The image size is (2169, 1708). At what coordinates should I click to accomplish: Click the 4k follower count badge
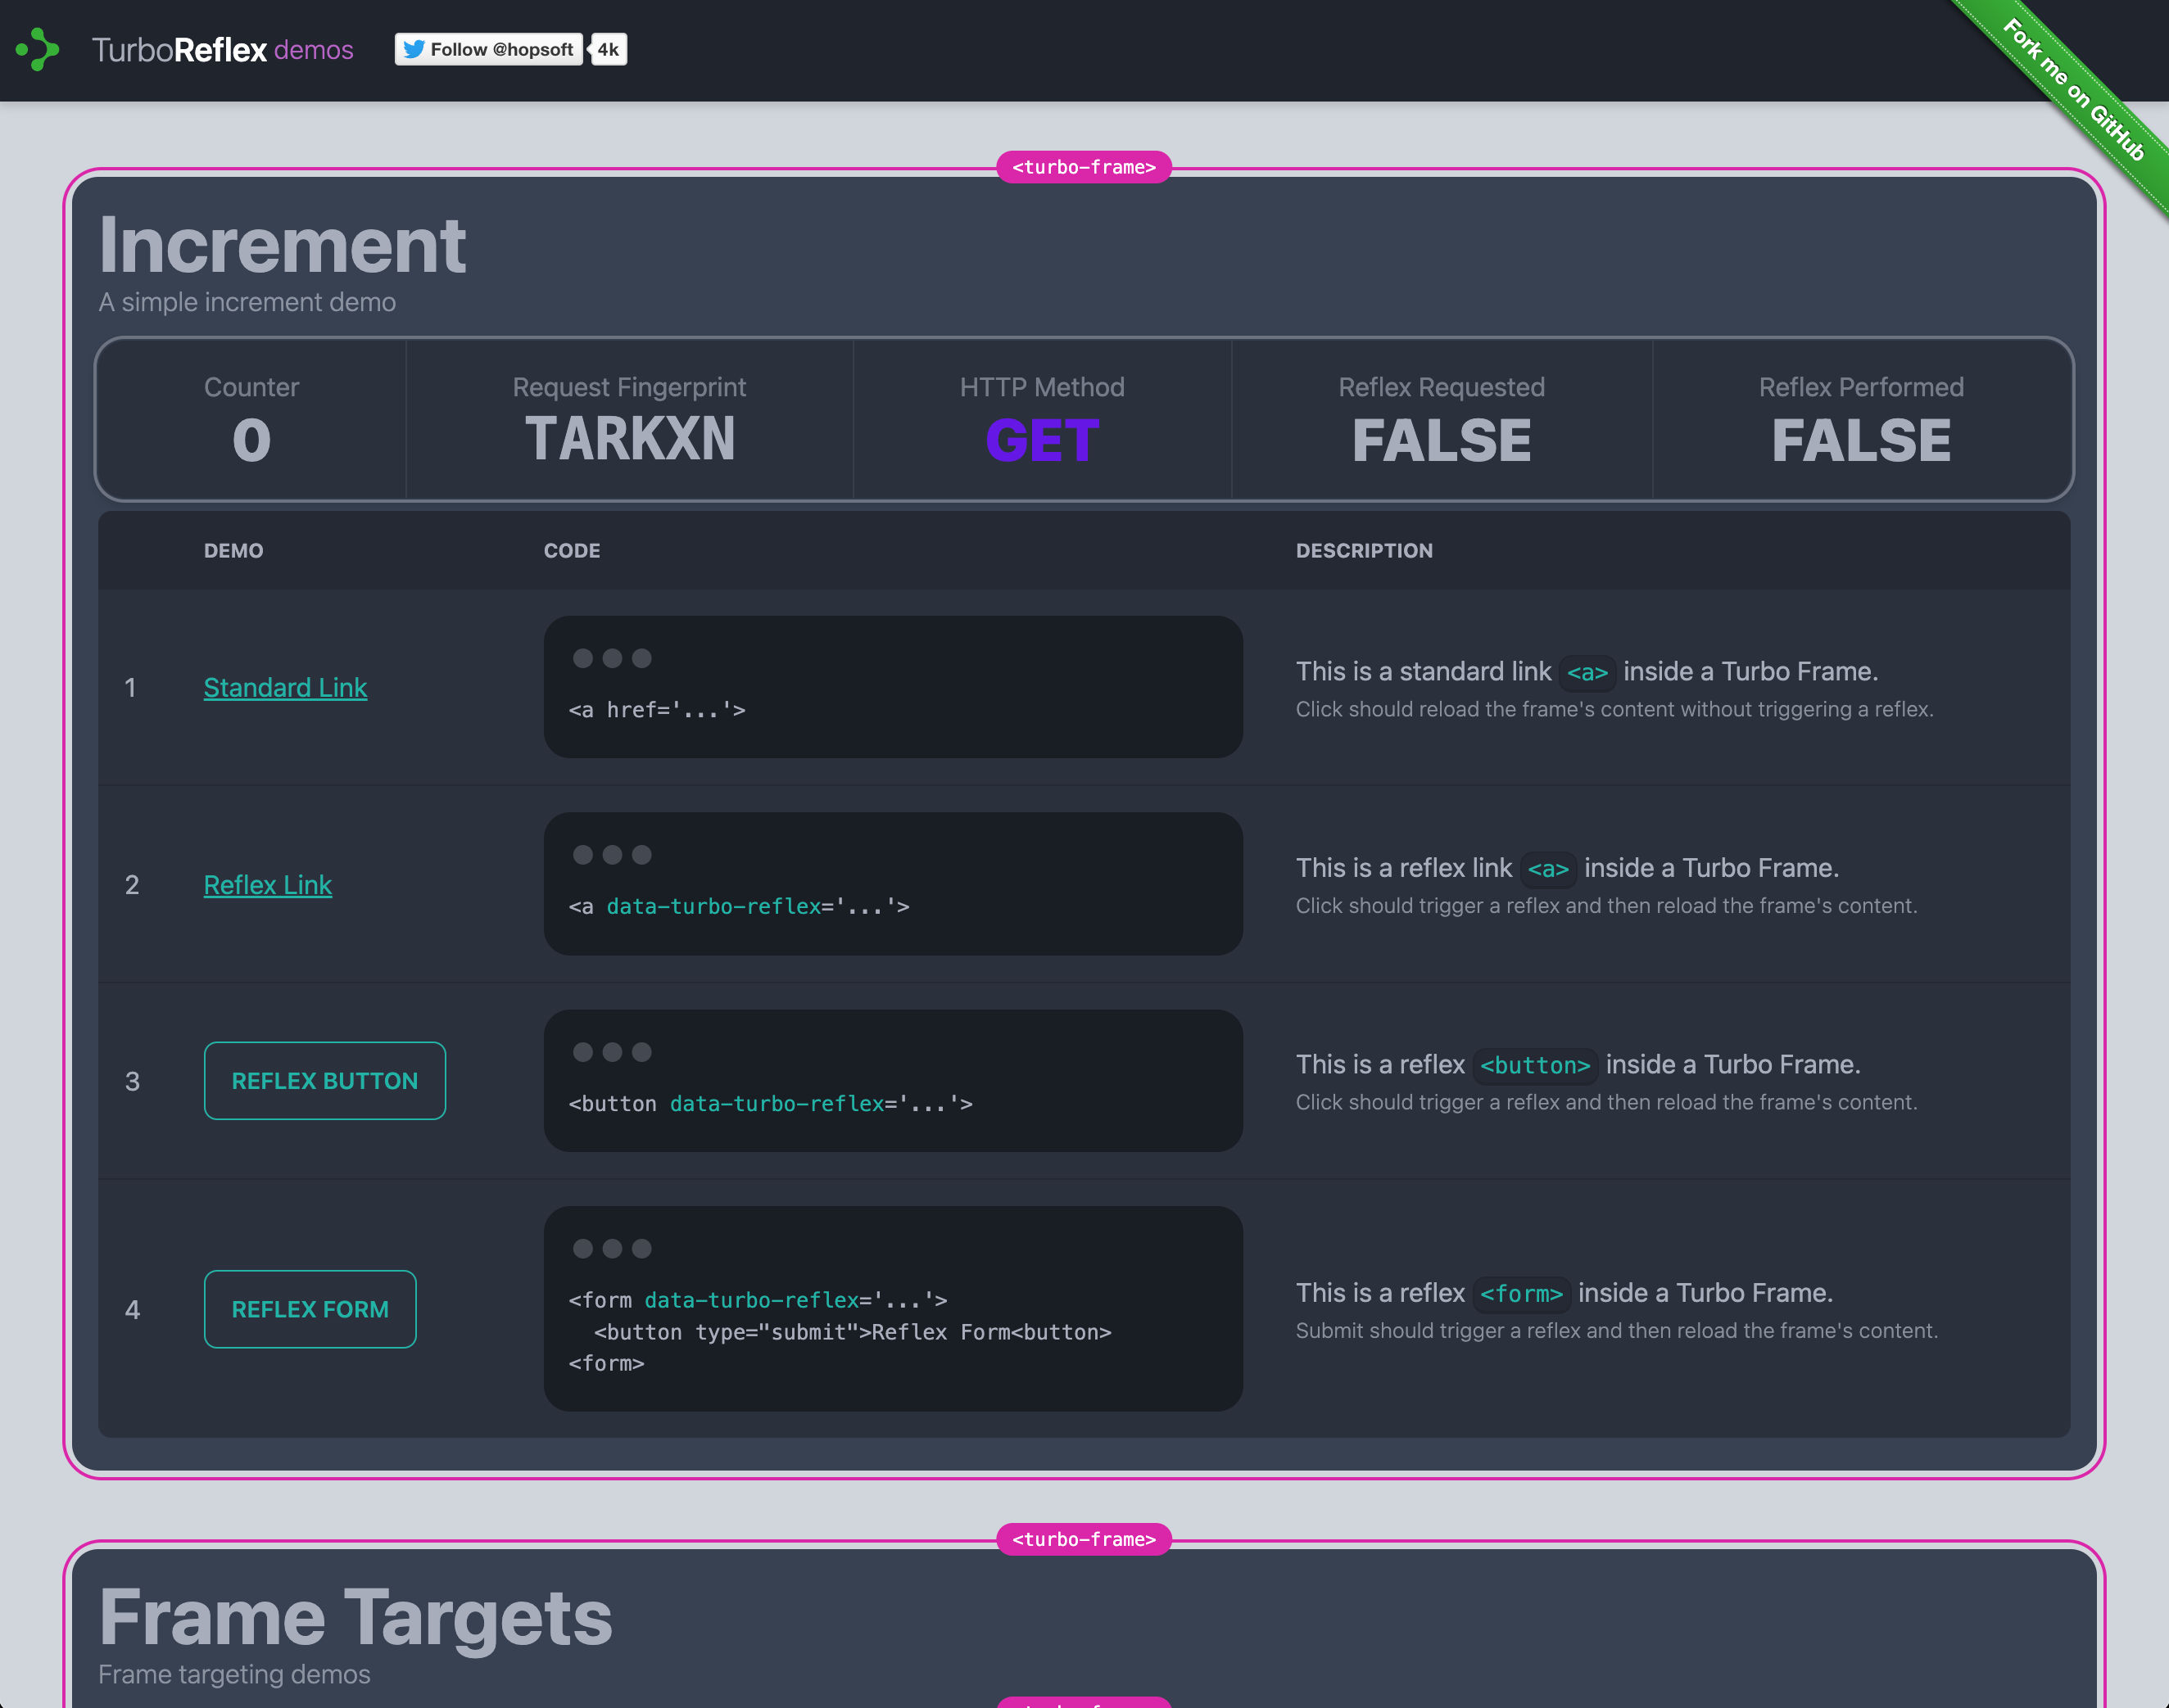(x=609, y=49)
